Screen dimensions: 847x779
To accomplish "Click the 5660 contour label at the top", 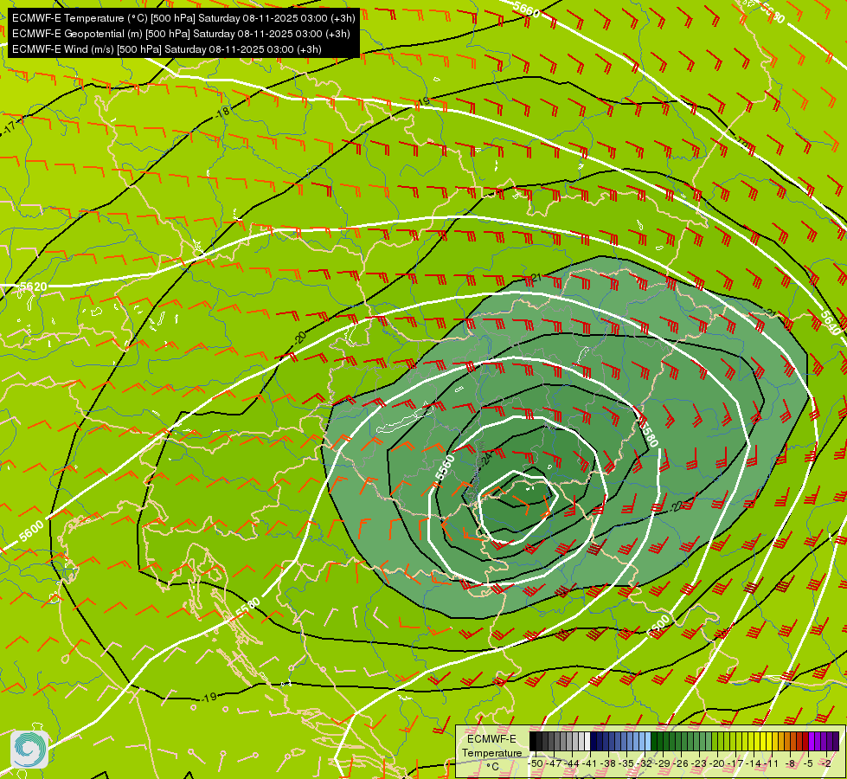I will (526, 10).
